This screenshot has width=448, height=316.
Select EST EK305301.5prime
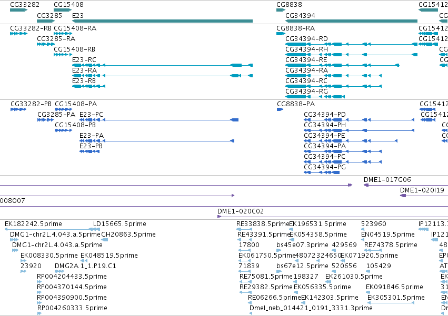click(x=396, y=298)
